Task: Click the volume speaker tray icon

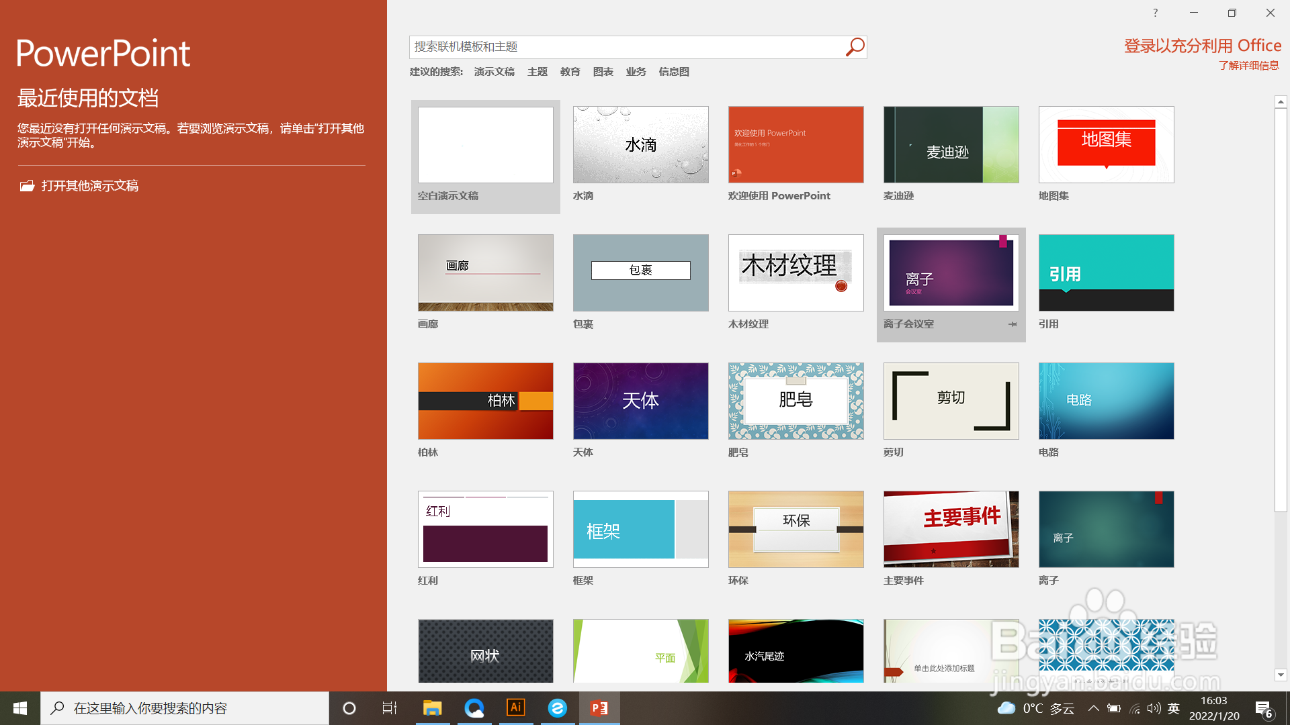Action: coord(1154,708)
